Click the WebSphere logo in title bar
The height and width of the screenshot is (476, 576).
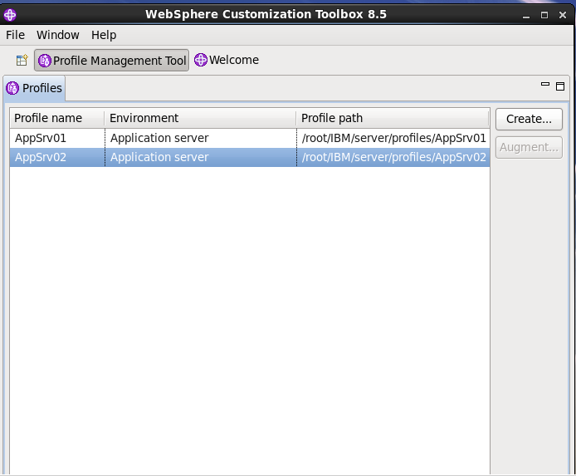[x=10, y=15]
